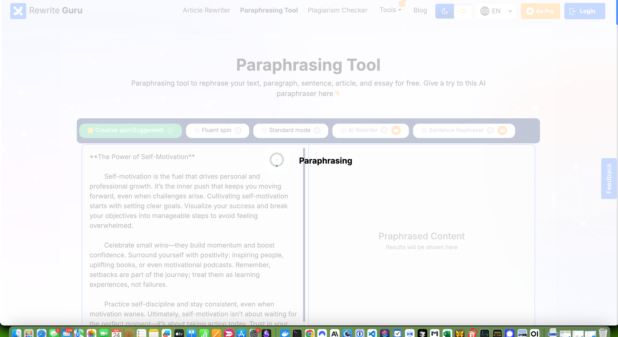618x337 pixels.
Task: Click the crown icon beside AI Rewriter
Action: [396, 130]
